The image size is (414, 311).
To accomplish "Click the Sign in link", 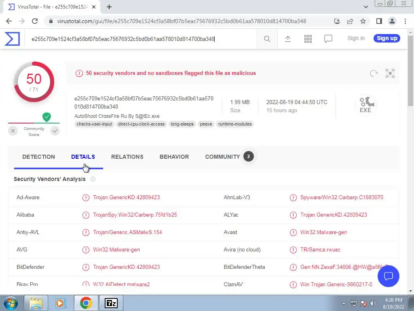I will pos(356,38).
